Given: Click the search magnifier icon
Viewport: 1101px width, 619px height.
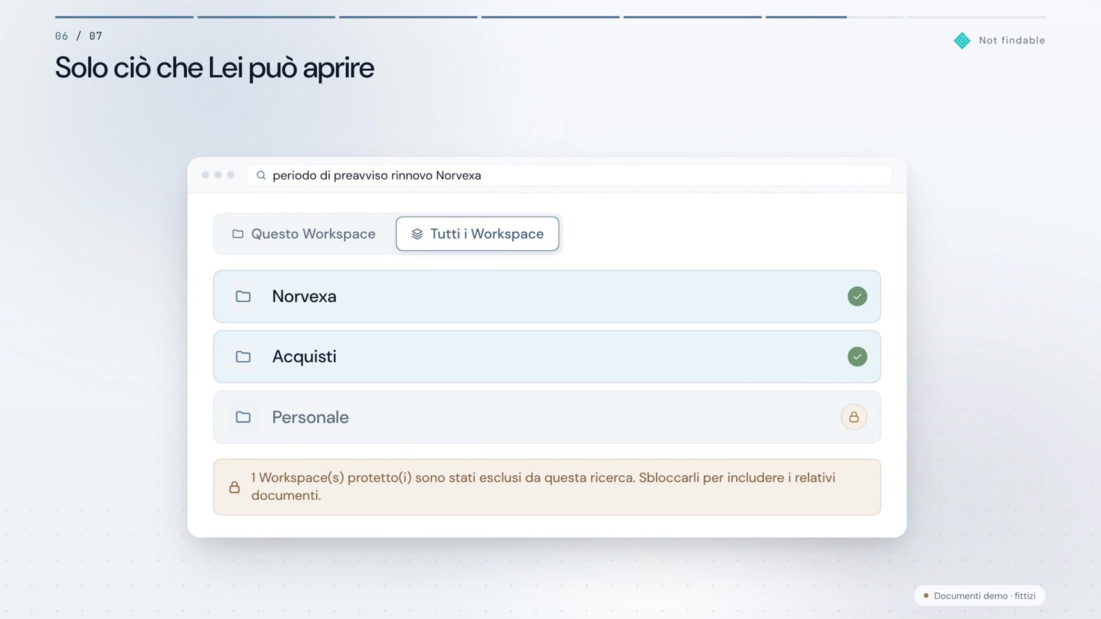Looking at the screenshot, I should point(261,175).
